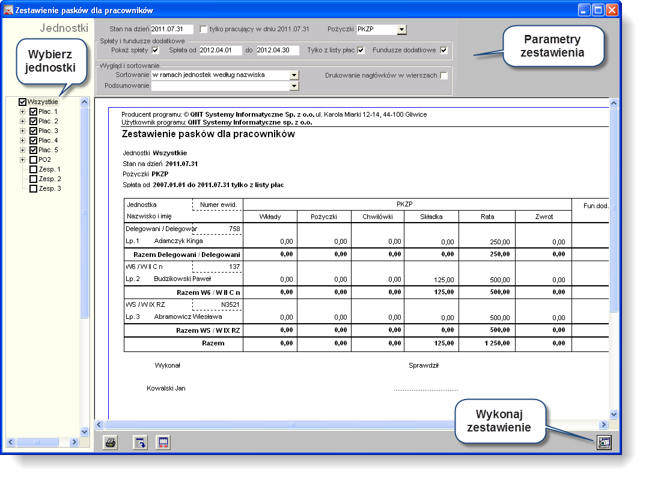Expand the 'Plac. 5' tree node
This screenshot has height=479, width=646.
(x=23, y=150)
